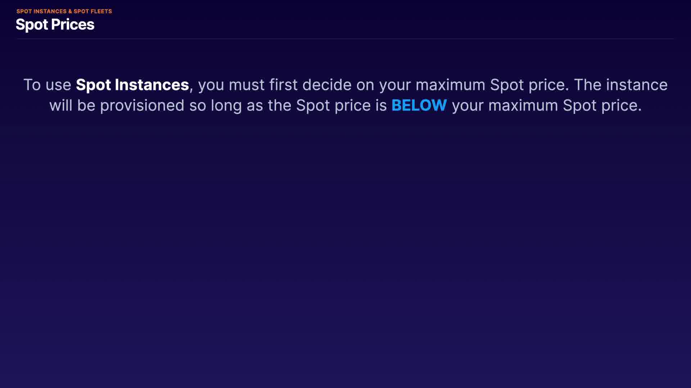691x388 pixels.
Task: Click the words "will be" starting the second line
Action: click(72, 106)
